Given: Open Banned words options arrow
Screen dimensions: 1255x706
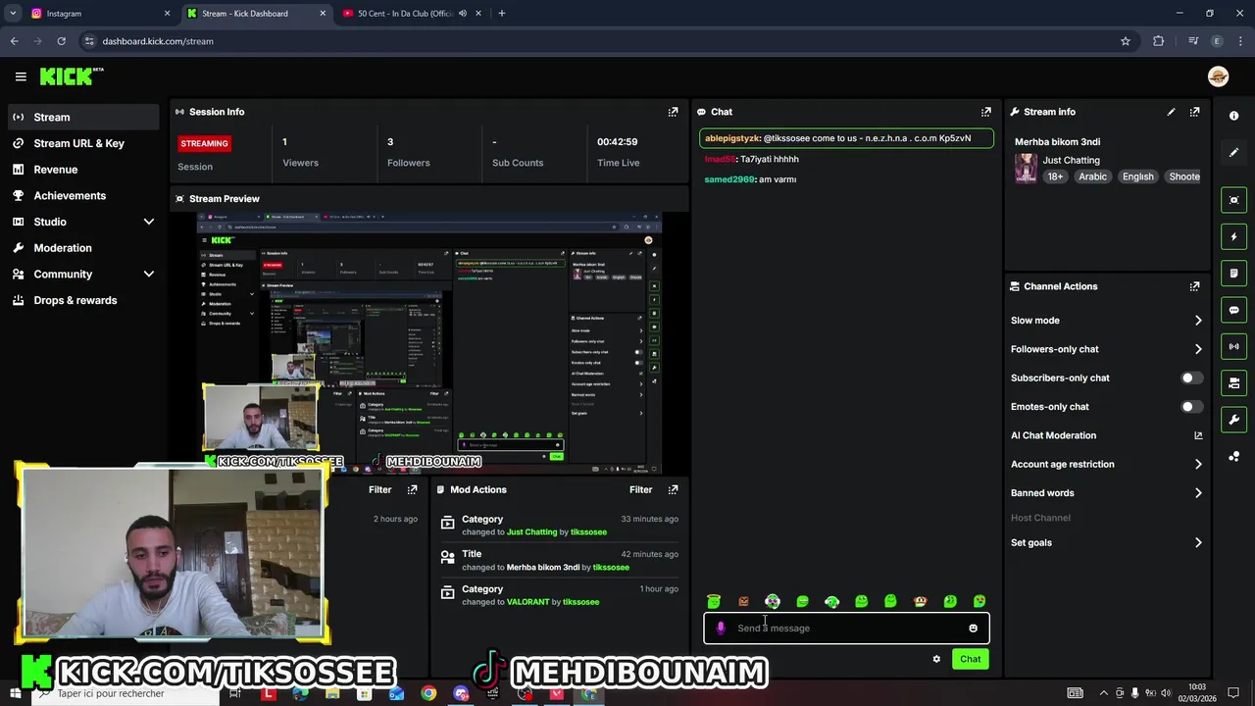Looking at the screenshot, I should (1198, 493).
